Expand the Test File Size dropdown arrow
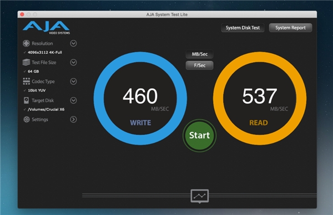 73,62
